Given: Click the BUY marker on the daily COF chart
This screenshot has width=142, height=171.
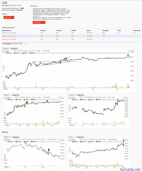Looking at the screenshot, I should click(x=123, y=144).
